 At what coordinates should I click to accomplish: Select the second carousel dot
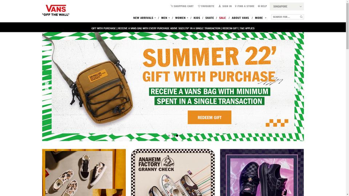click(173, 135)
